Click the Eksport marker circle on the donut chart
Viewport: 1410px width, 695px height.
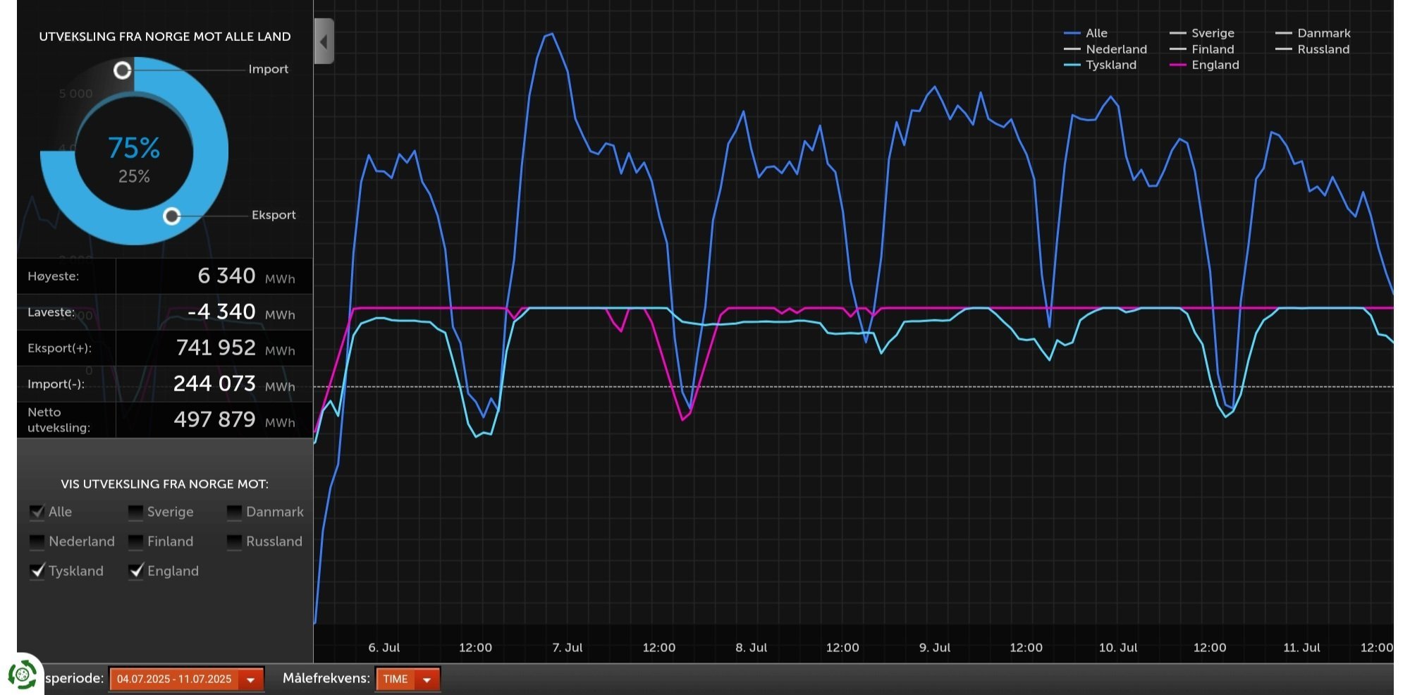click(171, 216)
